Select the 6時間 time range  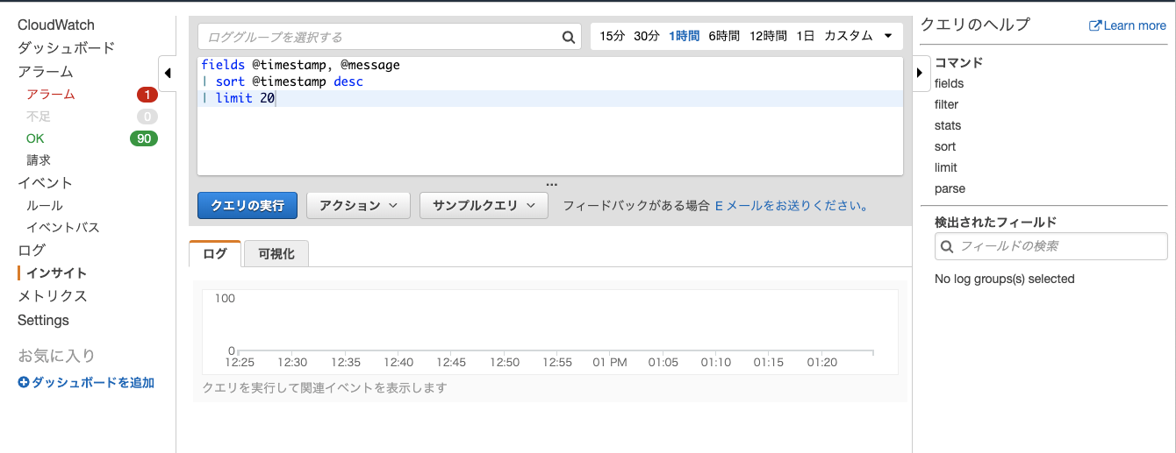click(x=724, y=36)
